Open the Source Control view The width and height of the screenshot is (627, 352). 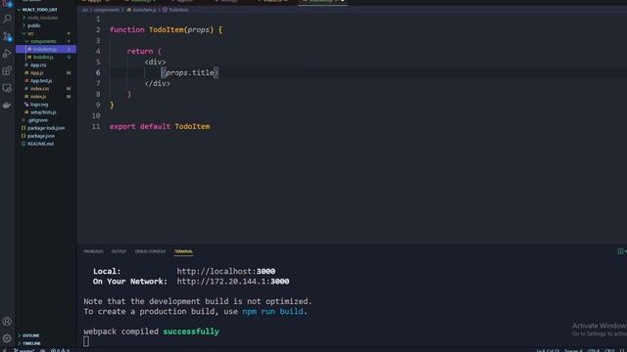[x=7, y=36]
